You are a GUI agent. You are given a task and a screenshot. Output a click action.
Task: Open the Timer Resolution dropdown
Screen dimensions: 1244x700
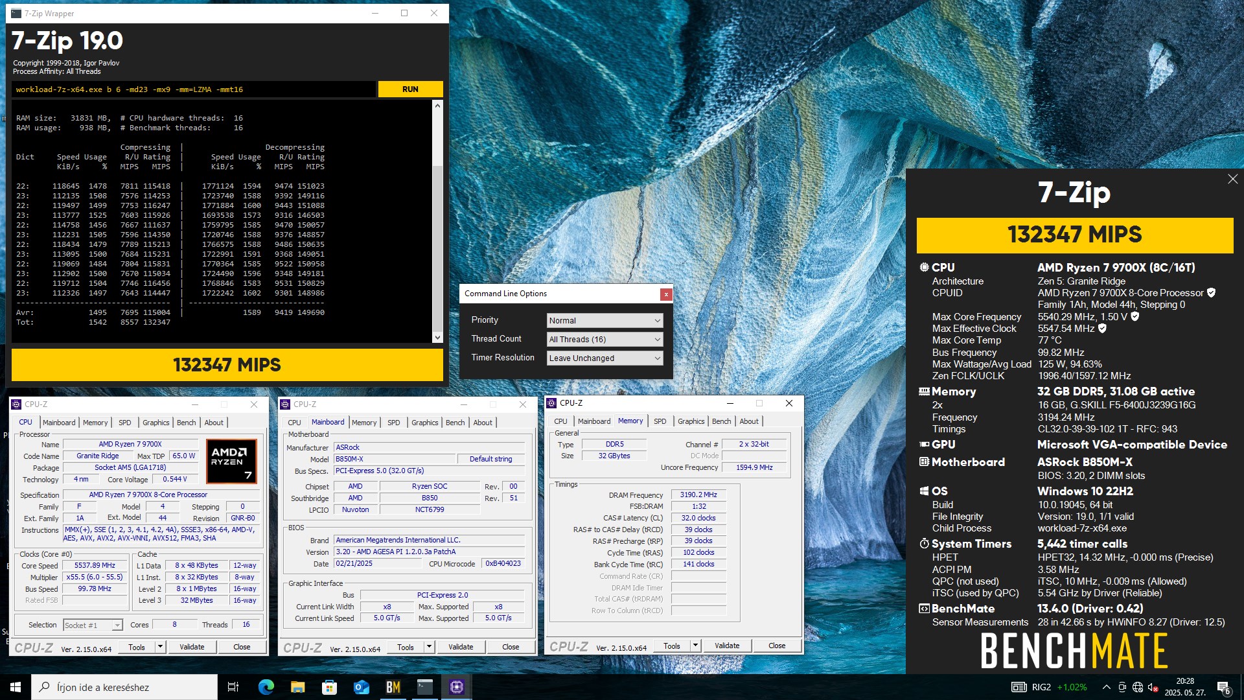[x=605, y=358]
